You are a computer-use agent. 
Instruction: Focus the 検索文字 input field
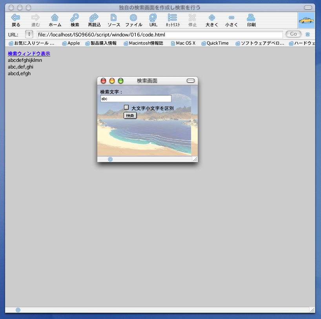[136, 99]
